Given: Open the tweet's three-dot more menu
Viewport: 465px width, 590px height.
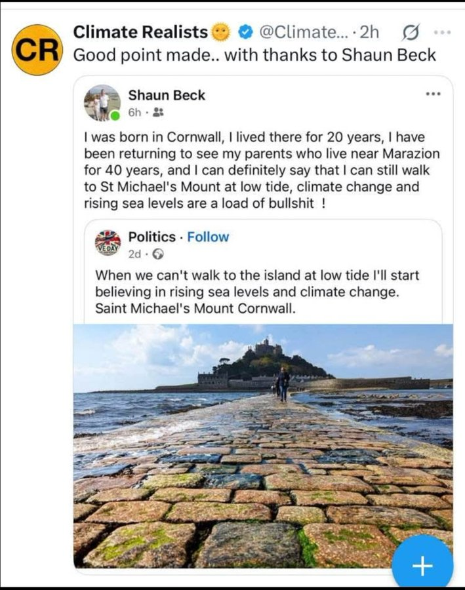Looking at the screenshot, I should click(x=443, y=31).
